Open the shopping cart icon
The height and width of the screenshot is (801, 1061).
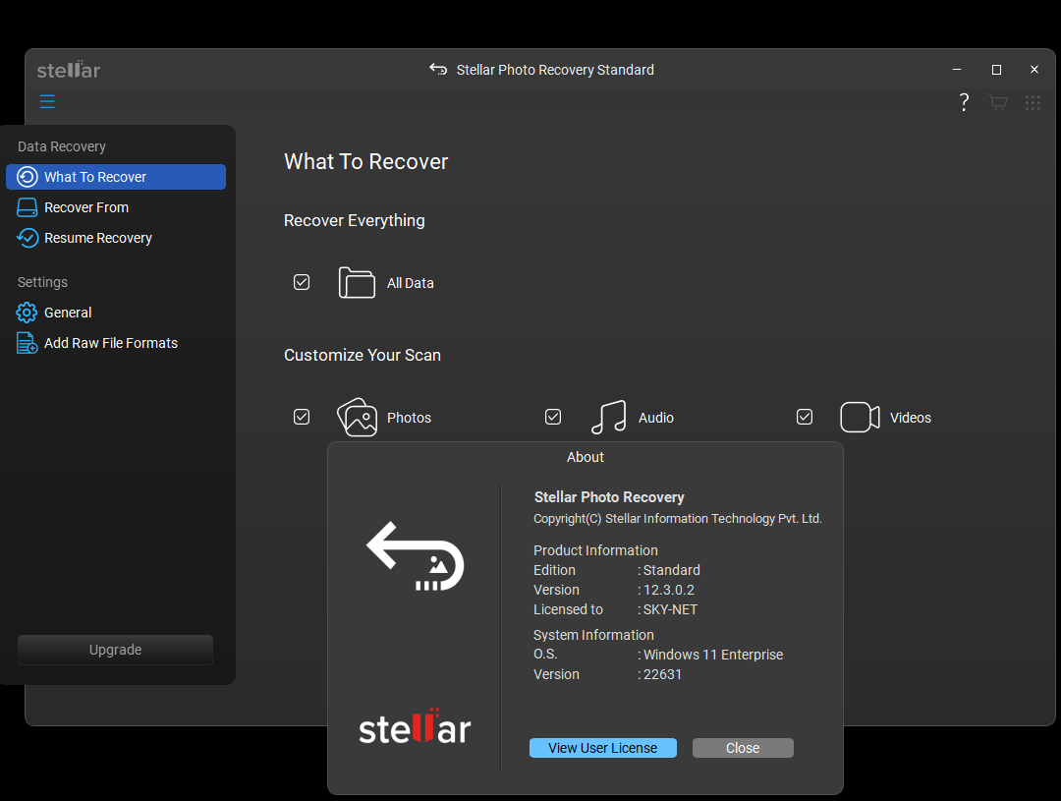pos(998,102)
